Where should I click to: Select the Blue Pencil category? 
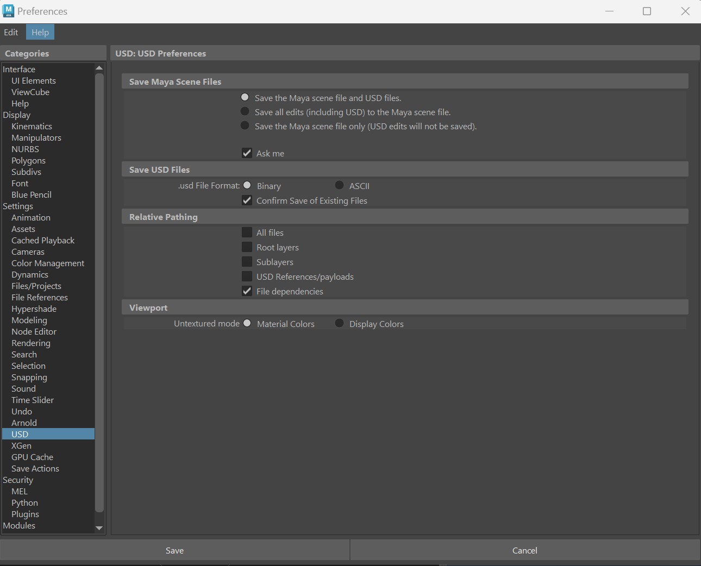click(x=32, y=194)
